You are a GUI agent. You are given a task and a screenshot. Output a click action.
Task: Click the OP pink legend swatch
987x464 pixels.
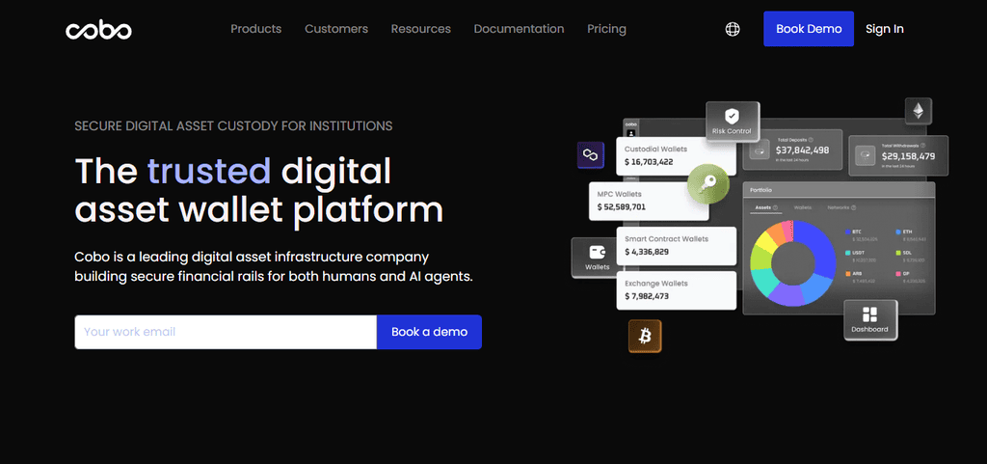pos(898,273)
